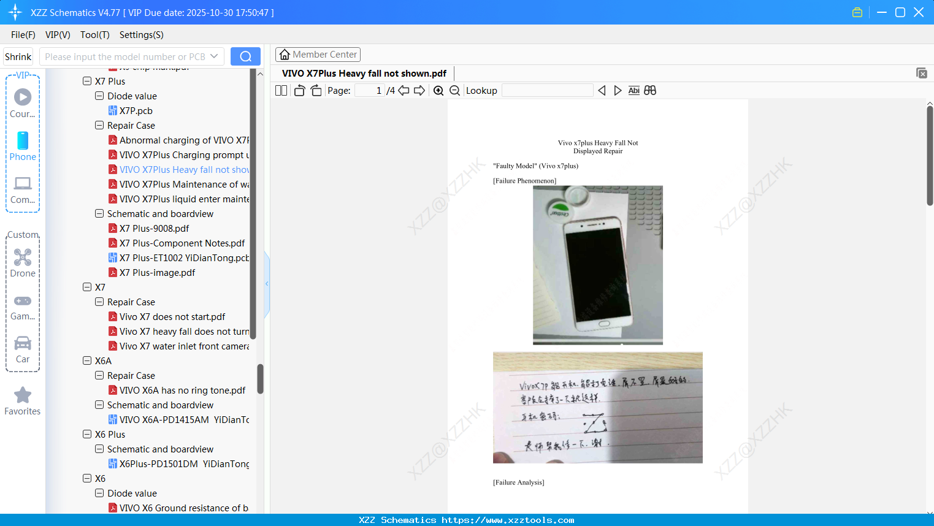This screenshot has width=934, height=526.
Task: Collapse the X6A Repair Case section
Action: [99, 375]
